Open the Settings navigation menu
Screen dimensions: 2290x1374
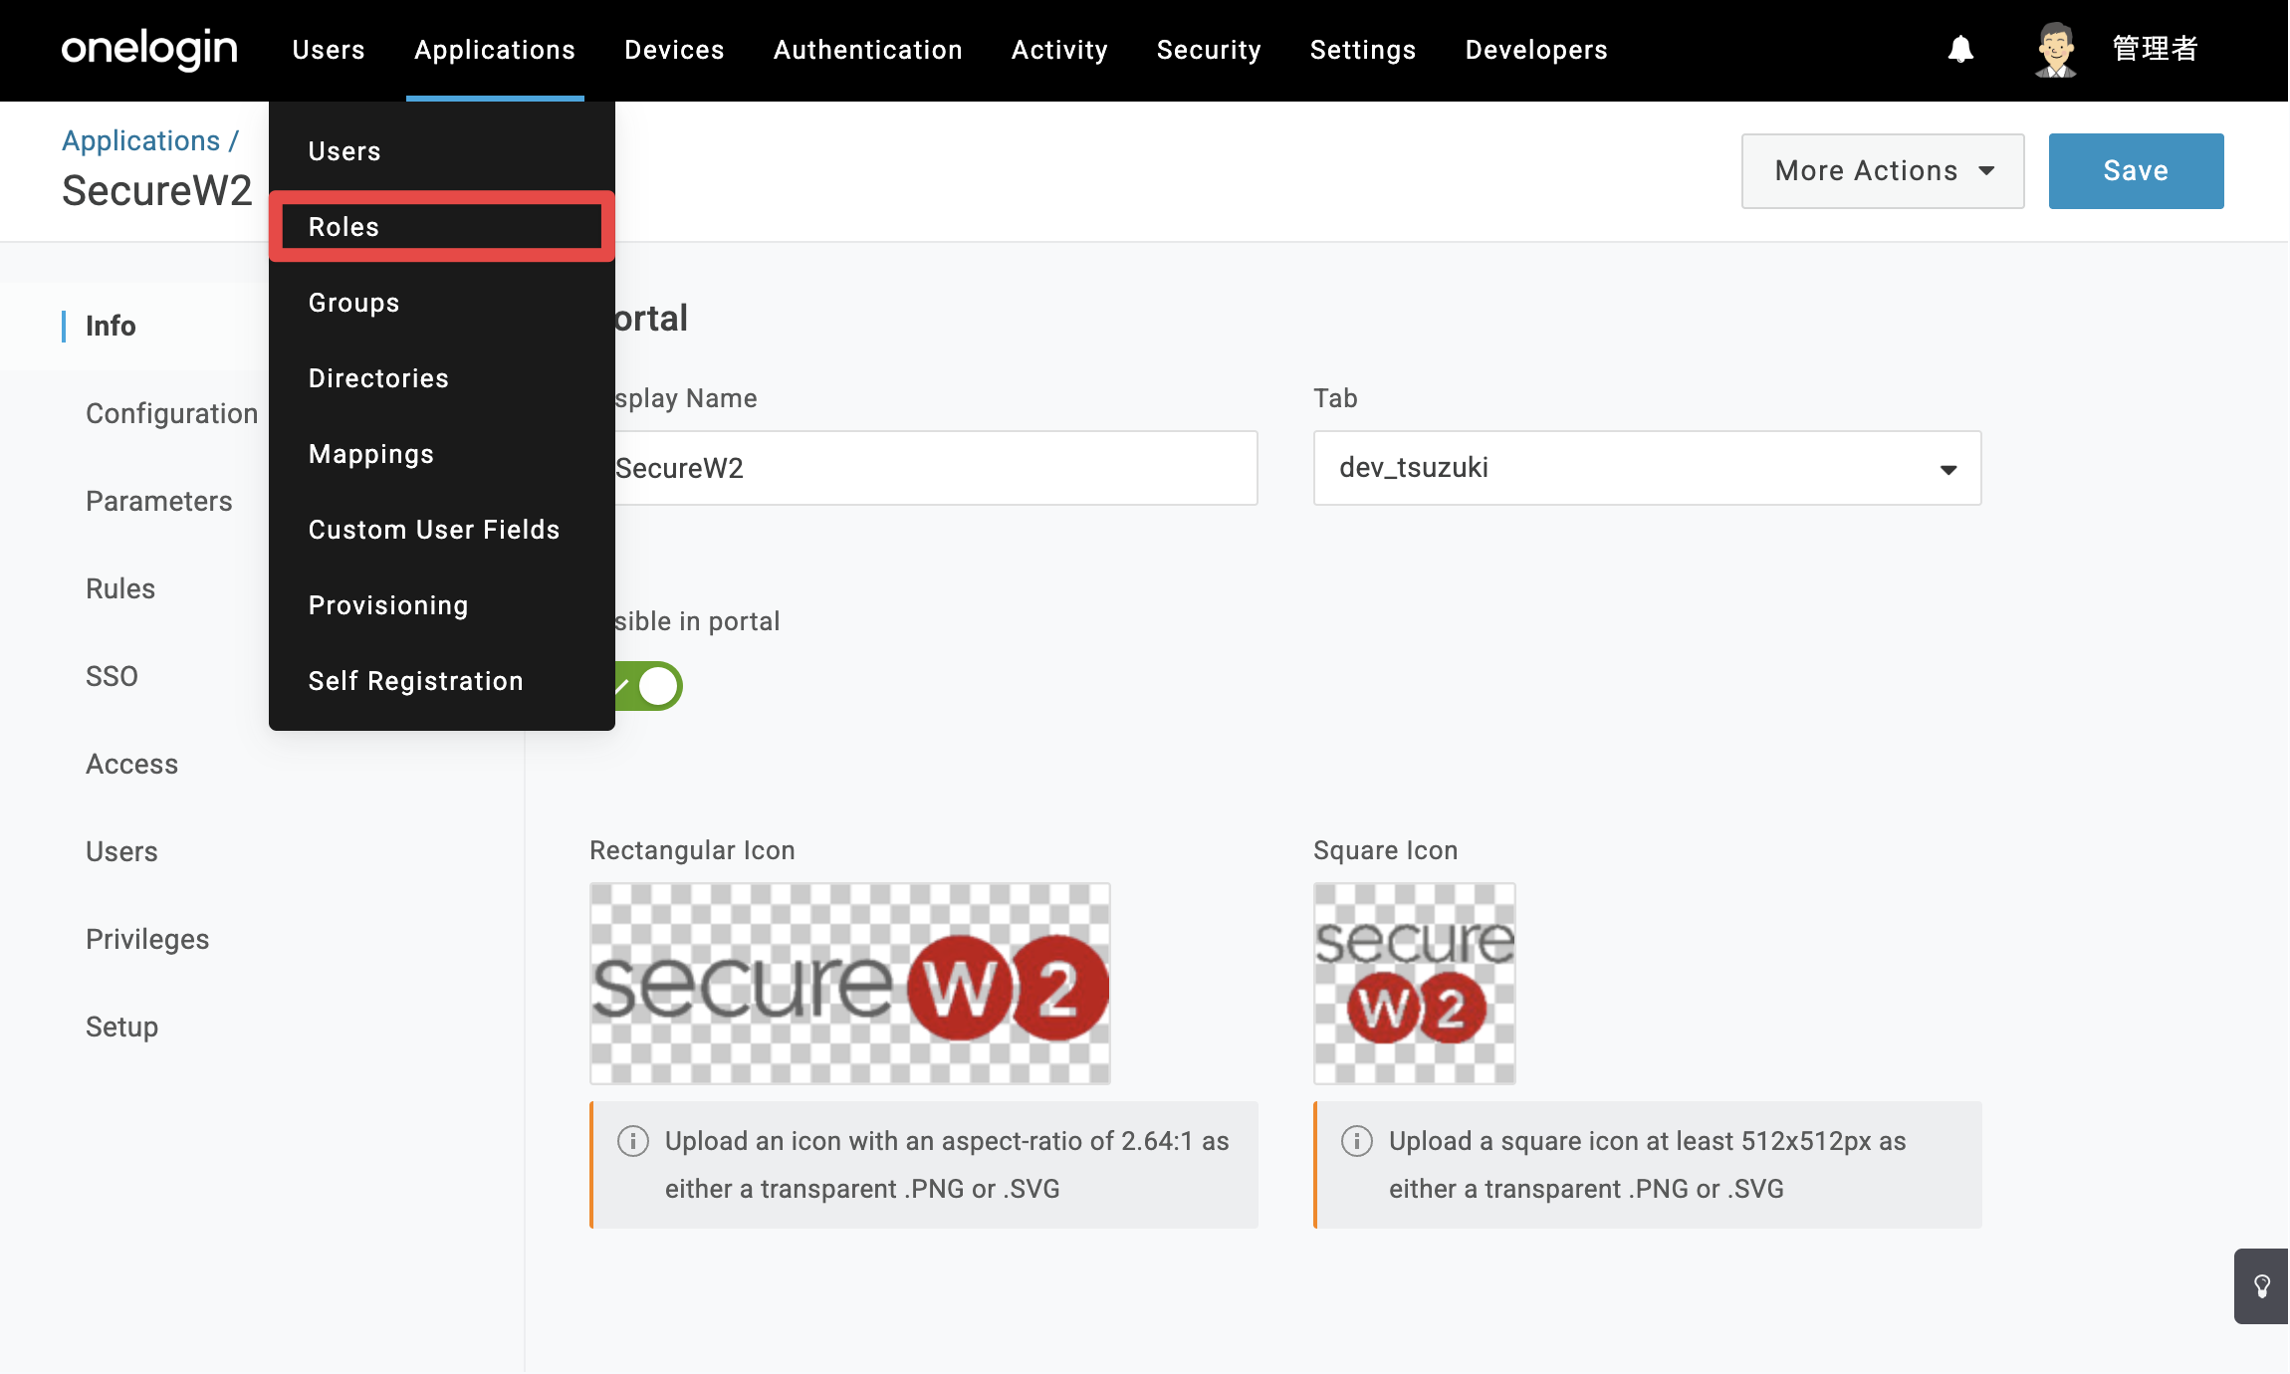click(x=1362, y=50)
